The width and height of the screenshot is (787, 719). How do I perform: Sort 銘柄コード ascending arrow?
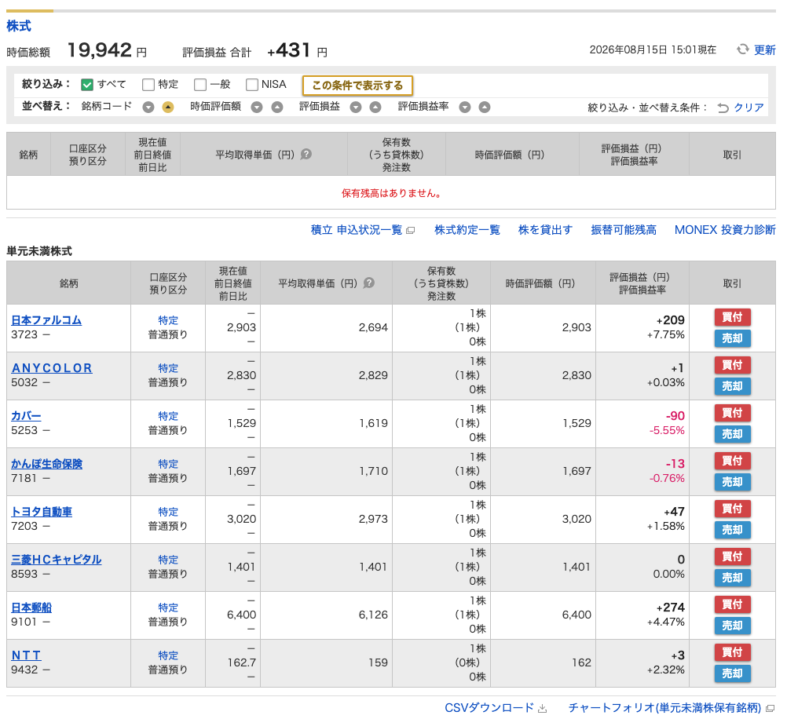pyautogui.click(x=168, y=108)
